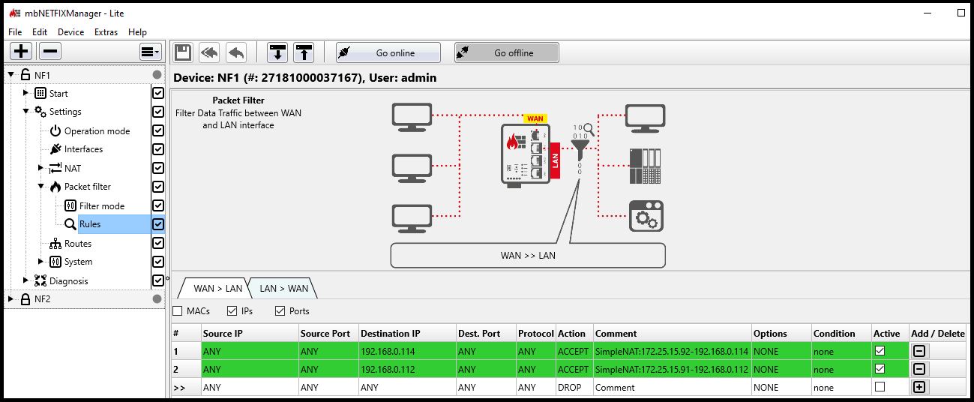The image size is (974, 402).
Task: Add the new rule with plus button
Action: (919, 387)
